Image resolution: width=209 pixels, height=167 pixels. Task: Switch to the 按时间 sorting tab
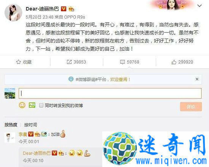tap(31, 125)
